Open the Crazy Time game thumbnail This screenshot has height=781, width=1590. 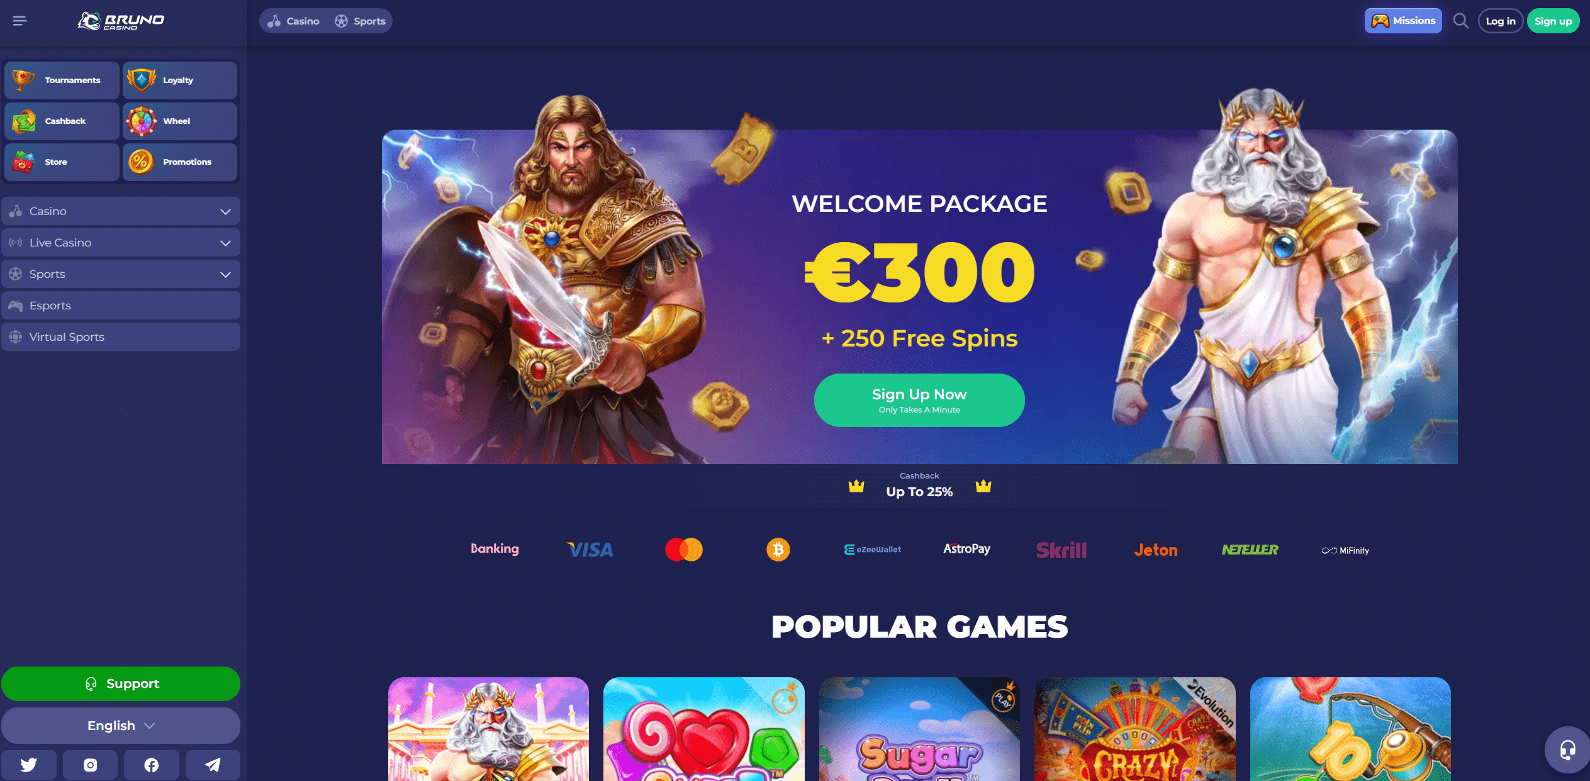click(1134, 729)
